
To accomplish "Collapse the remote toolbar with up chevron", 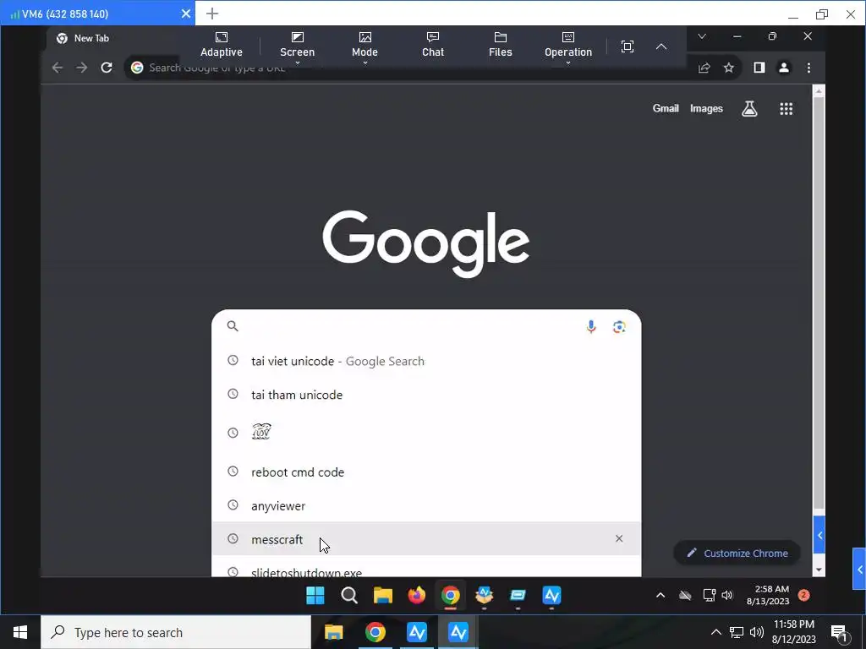I will pos(661,46).
